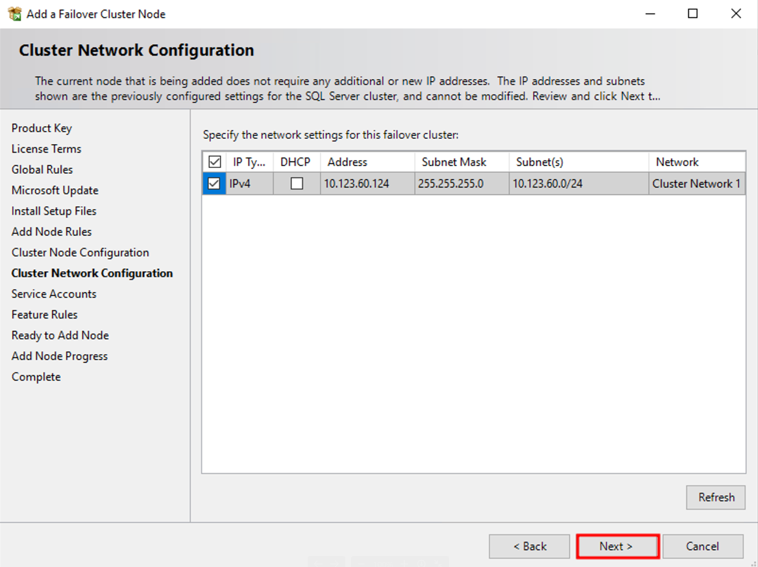The height and width of the screenshot is (567, 758).
Task: Select Cluster Network Configuration step
Action: 92,274
